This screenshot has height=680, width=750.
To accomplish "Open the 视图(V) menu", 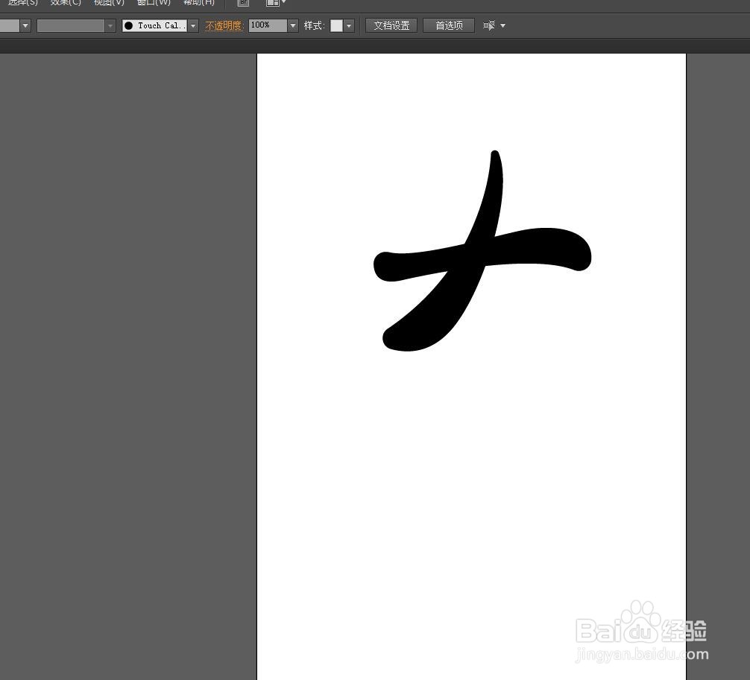I will point(109,2).
